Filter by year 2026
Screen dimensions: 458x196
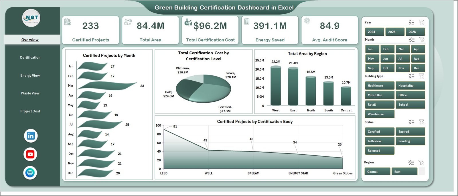415,32
